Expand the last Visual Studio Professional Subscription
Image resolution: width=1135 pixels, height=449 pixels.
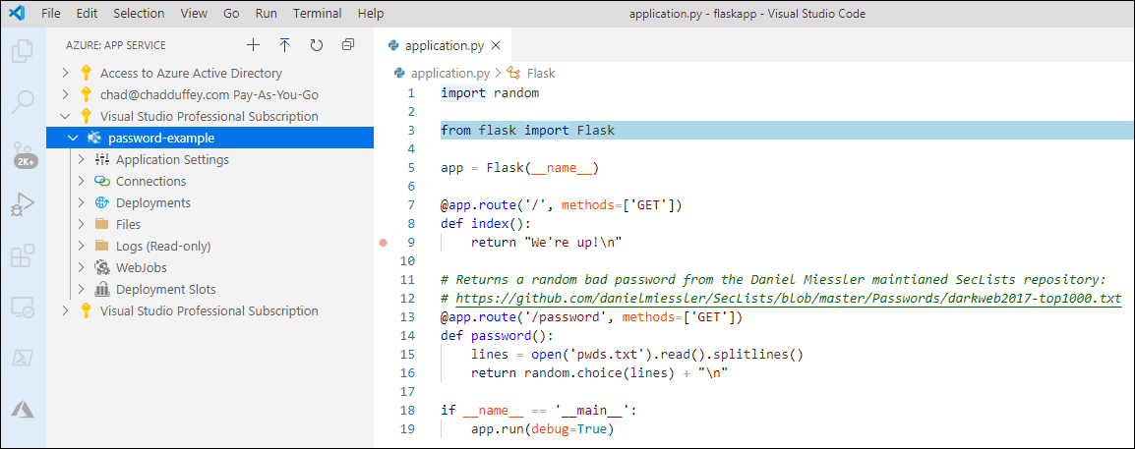65,310
